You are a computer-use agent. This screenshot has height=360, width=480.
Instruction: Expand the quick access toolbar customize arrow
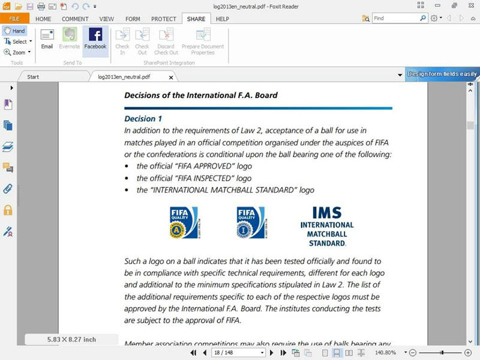(x=95, y=6)
